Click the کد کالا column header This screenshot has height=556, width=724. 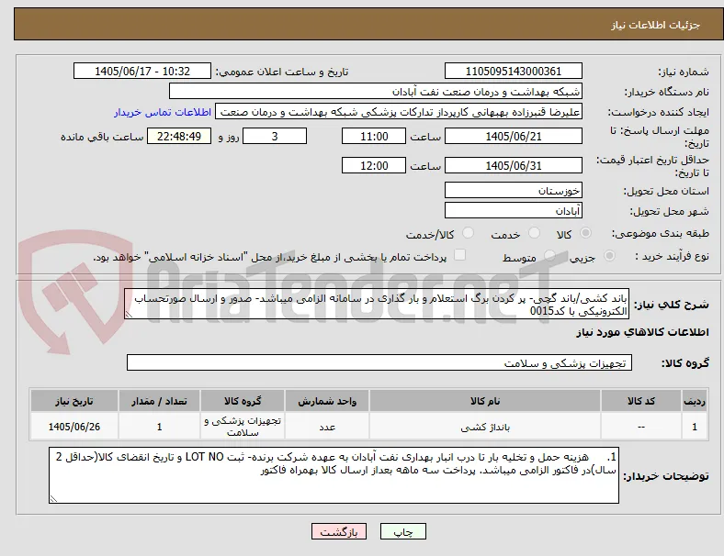click(641, 401)
